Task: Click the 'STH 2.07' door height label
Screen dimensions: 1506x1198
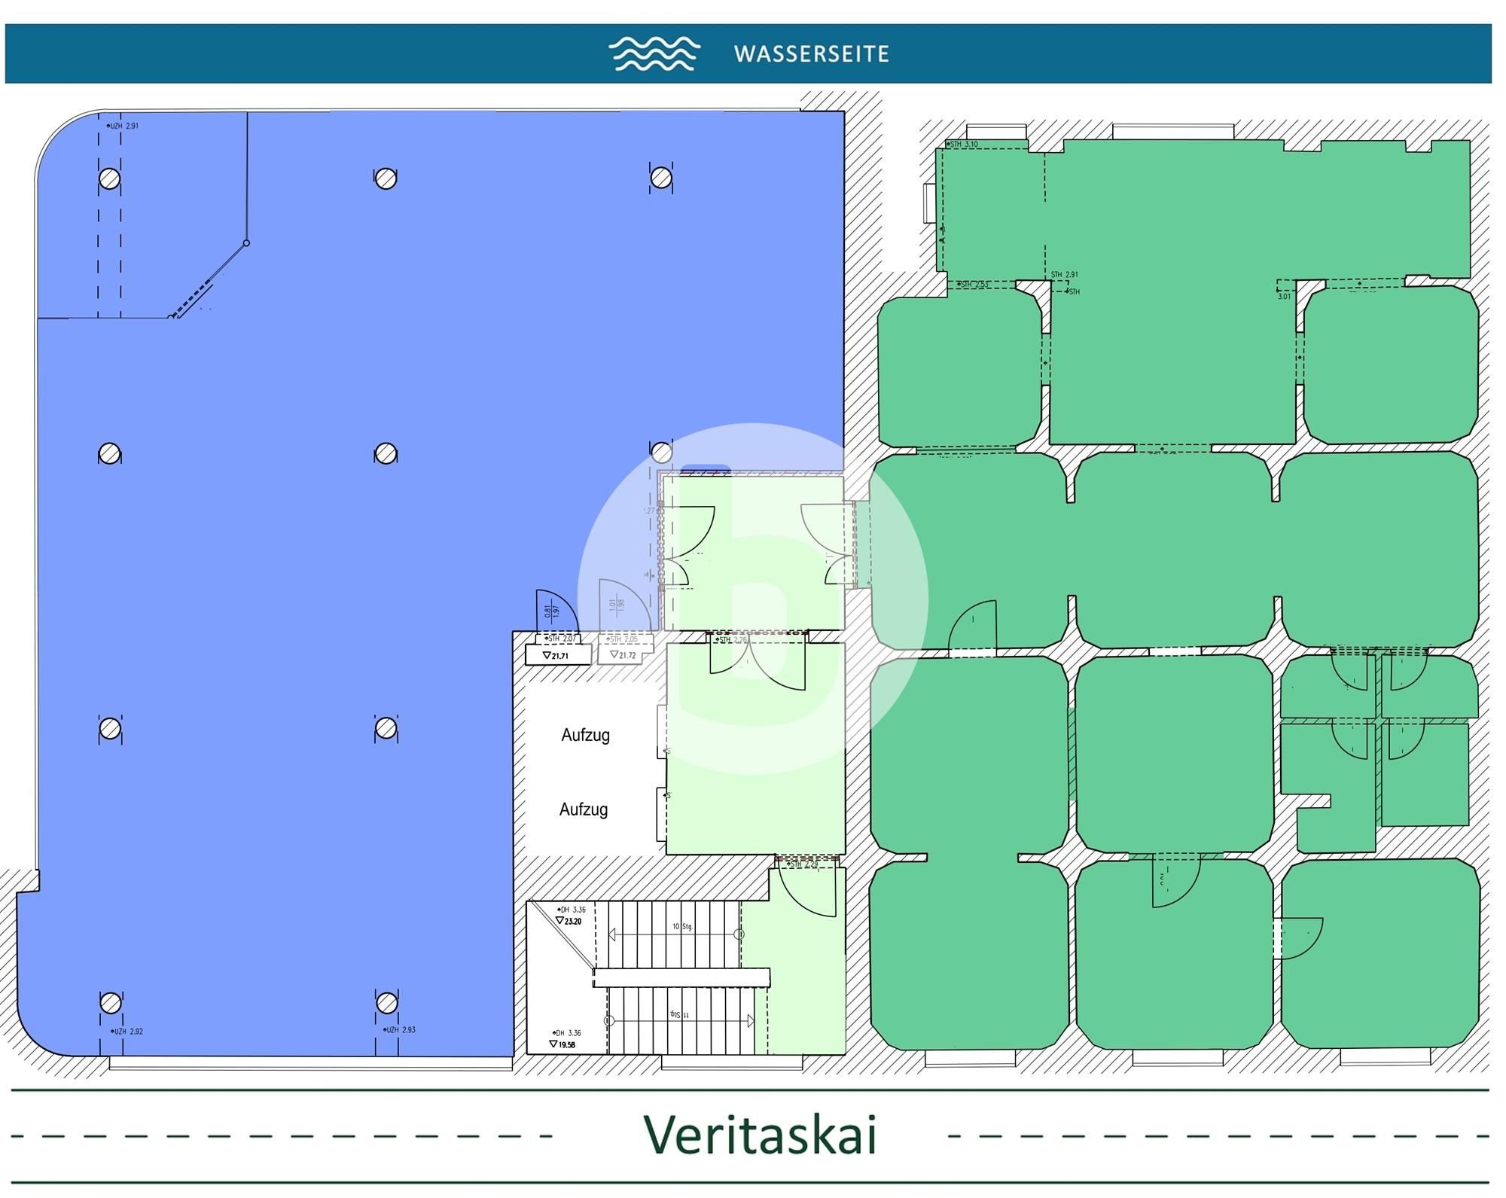Action: click(561, 639)
